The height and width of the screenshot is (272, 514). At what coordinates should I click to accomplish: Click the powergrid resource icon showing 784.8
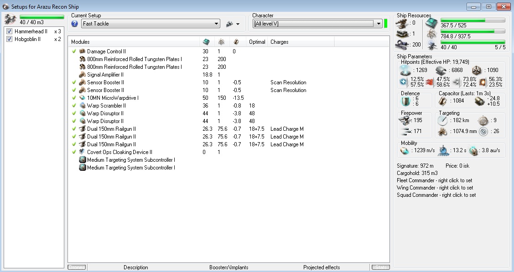431,34
